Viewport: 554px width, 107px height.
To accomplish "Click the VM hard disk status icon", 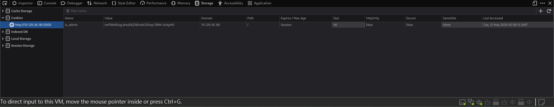I will pyautogui.click(x=462, y=102).
